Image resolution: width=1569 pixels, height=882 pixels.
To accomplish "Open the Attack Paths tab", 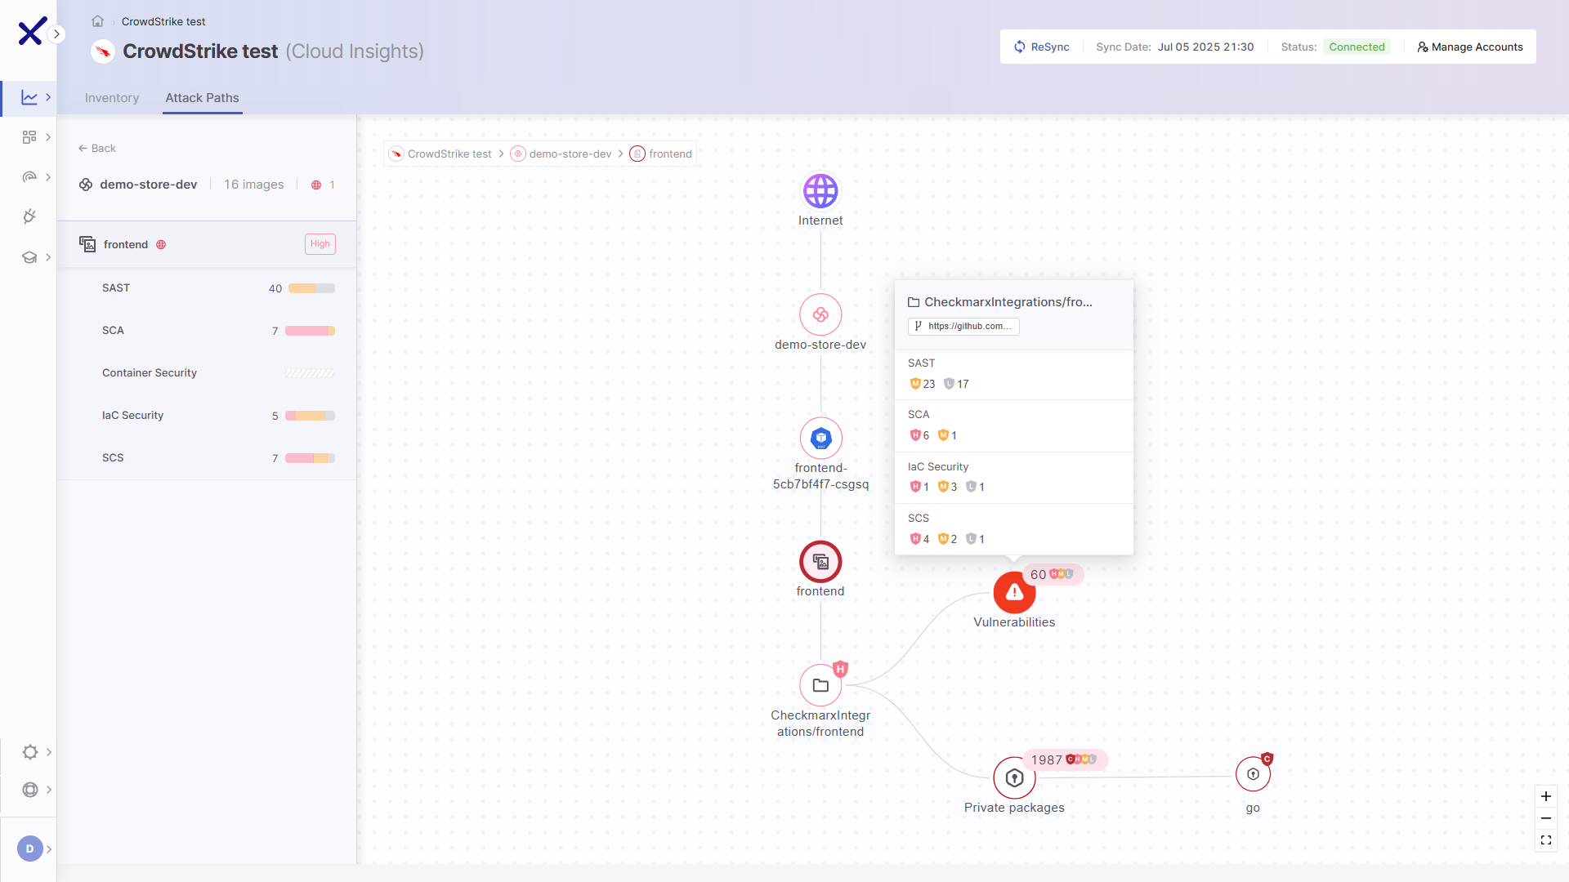I will 202,98.
